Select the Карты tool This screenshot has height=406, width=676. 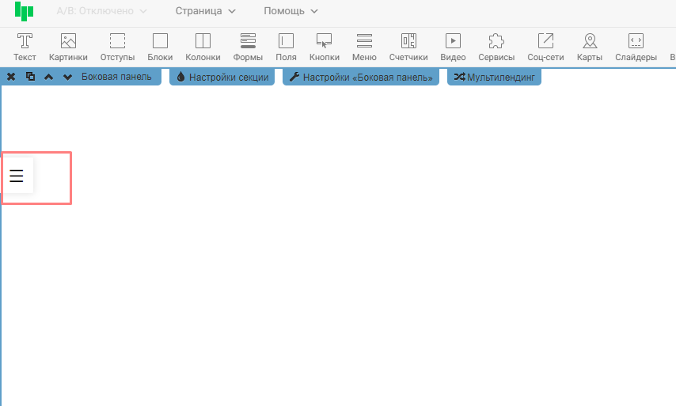click(x=590, y=47)
